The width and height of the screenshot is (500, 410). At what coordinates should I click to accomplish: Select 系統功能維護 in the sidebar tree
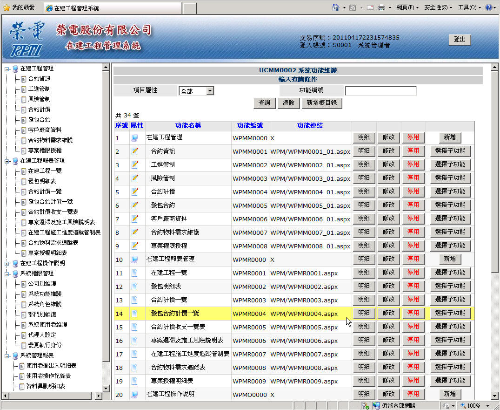coord(45,294)
